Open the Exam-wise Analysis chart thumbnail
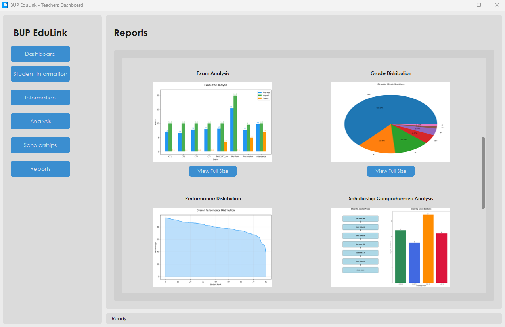The image size is (505, 327). click(x=212, y=122)
